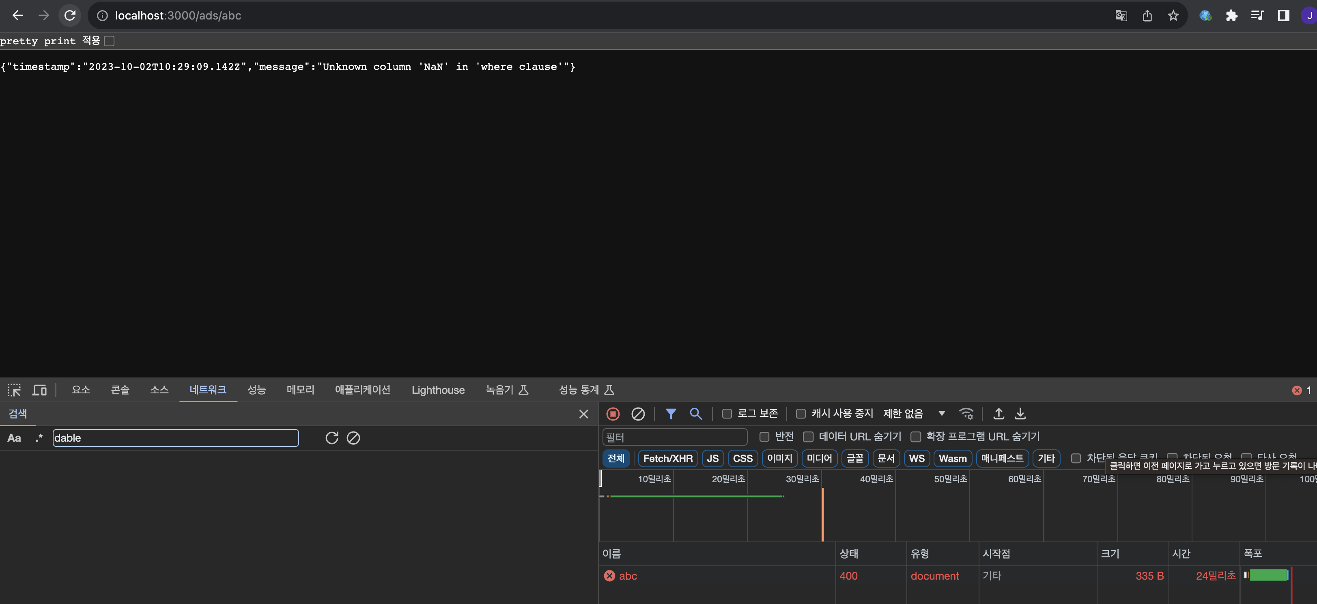Switch to the 콘솔 tab
The height and width of the screenshot is (604, 1317).
120,390
